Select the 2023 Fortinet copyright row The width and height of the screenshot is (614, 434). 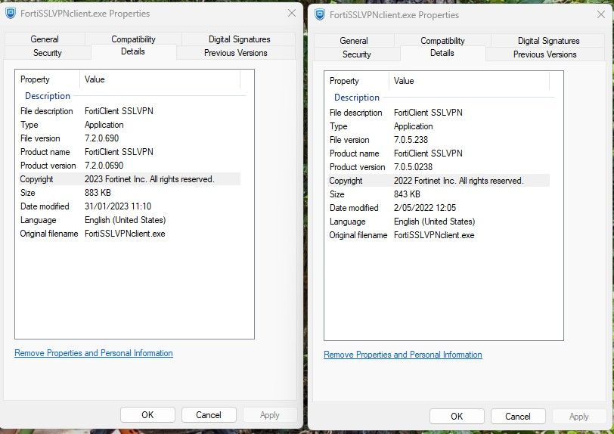129,179
